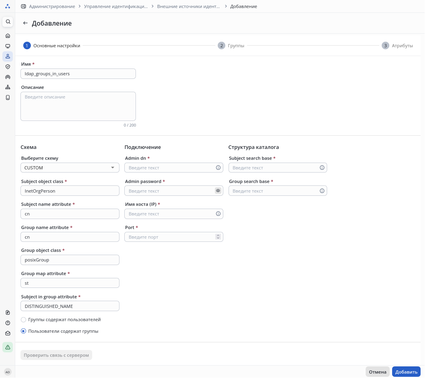Select the Группы содержат пользователей radio option

(24, 320)
